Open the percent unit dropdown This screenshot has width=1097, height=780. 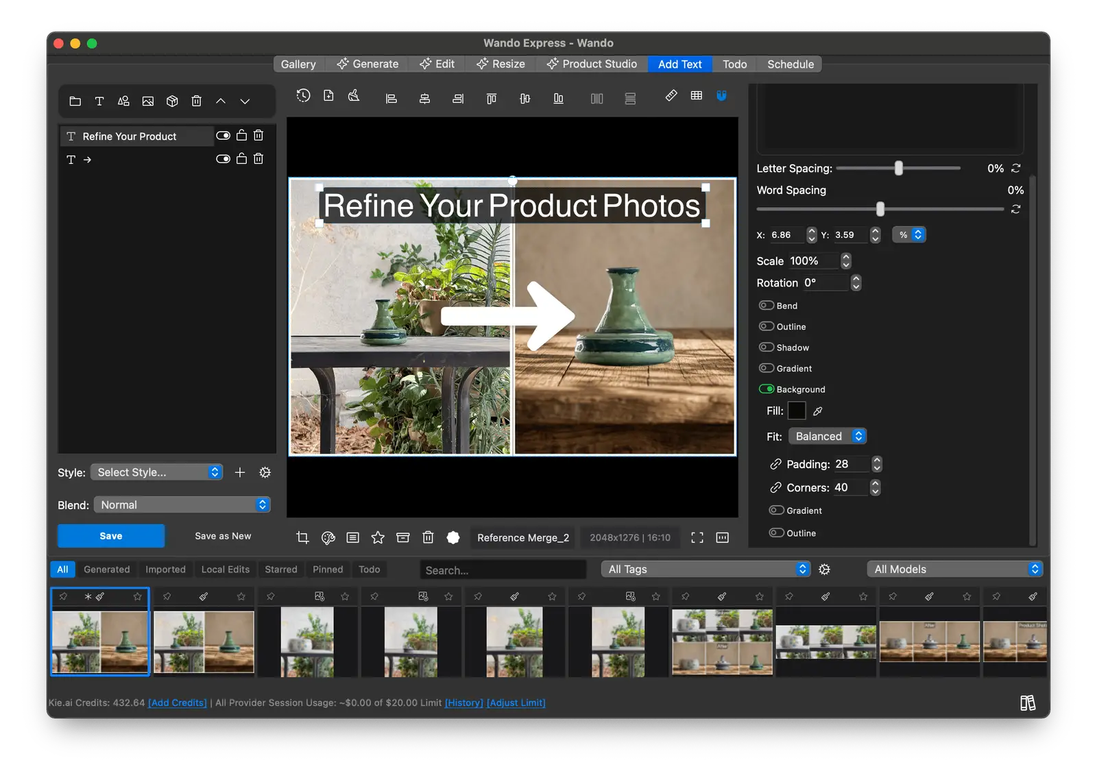pos(909,235)
